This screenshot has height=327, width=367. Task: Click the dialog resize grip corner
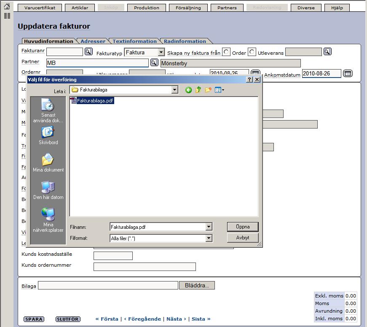click(259, 244)
